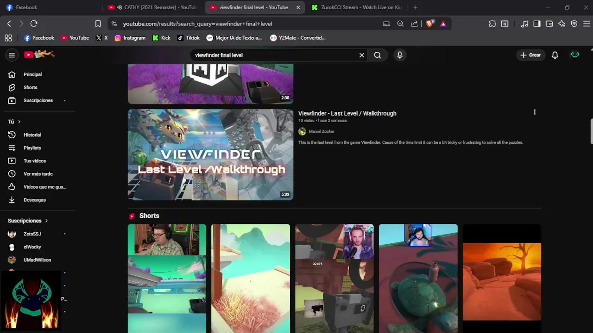Open the short showing pink coral beach
The image size is (593, 333).
point(251,278)
